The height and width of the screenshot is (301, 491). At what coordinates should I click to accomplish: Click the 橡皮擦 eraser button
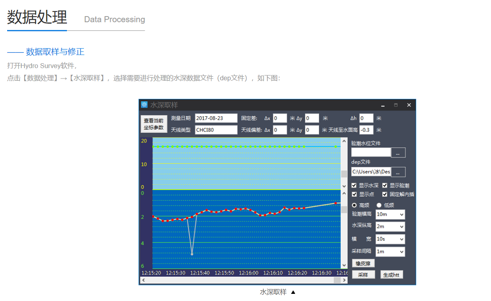pyautogui.click(x=363, y=264)
